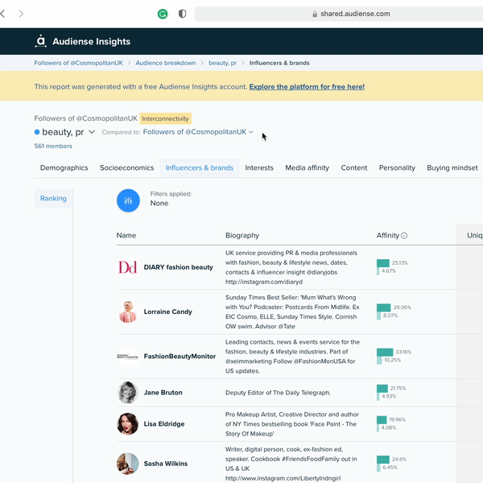Image resolution: width=483 pixels, height=483 pixels.
Task: Open the Socioeconomics tab
Action: 126,168
